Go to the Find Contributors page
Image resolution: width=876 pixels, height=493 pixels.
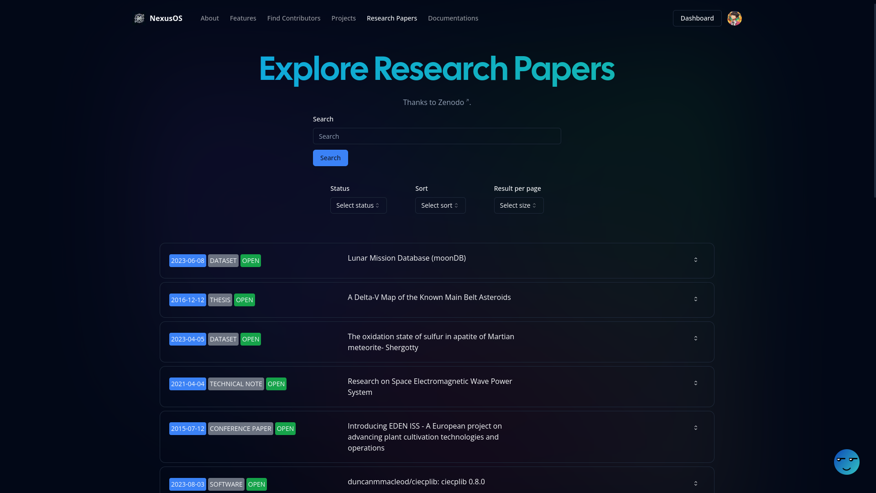click(x=293, y=18)
